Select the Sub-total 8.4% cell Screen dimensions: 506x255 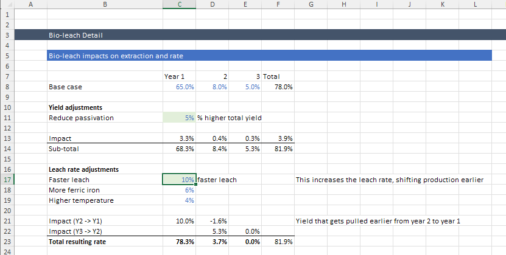(213, 149)
